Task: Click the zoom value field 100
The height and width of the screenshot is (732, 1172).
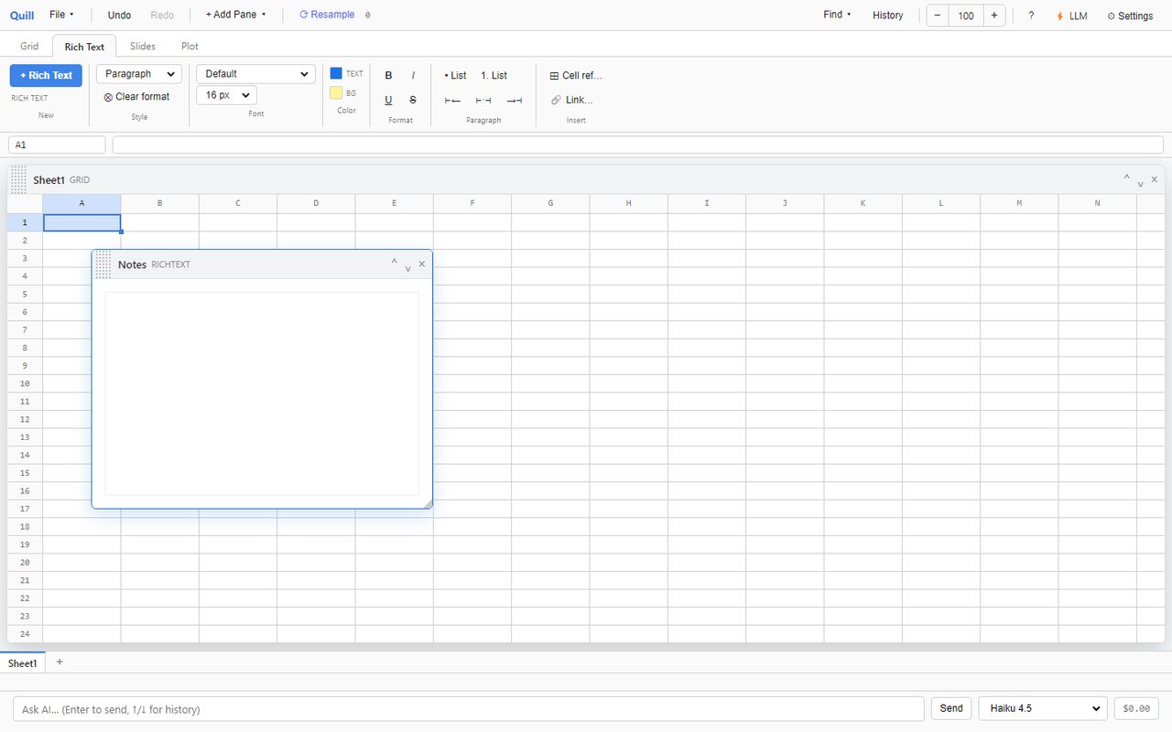Action: click(966, 16)
